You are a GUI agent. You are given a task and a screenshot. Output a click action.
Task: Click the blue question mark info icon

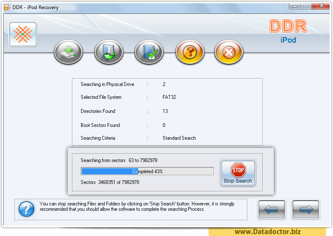[x=26, y=209]
